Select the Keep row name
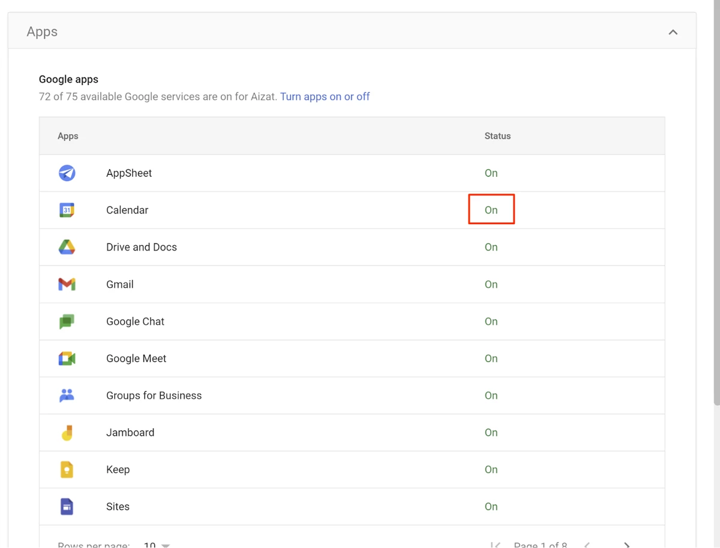 point(118,469)
